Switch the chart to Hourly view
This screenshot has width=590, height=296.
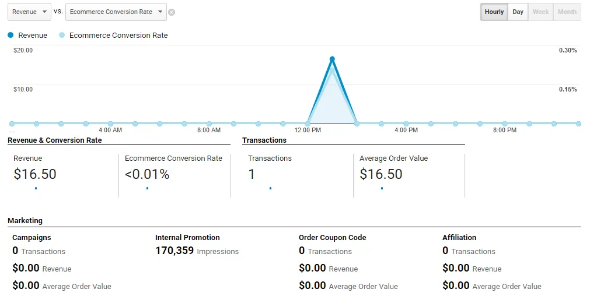494,12
